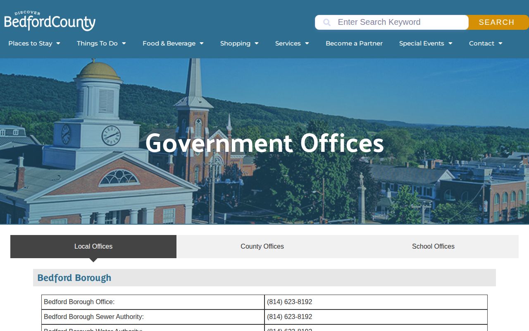Expand the Food & Beverage dropdown arrow
Image resolution: width=529 pixels, height=331 pixels.
202,43
